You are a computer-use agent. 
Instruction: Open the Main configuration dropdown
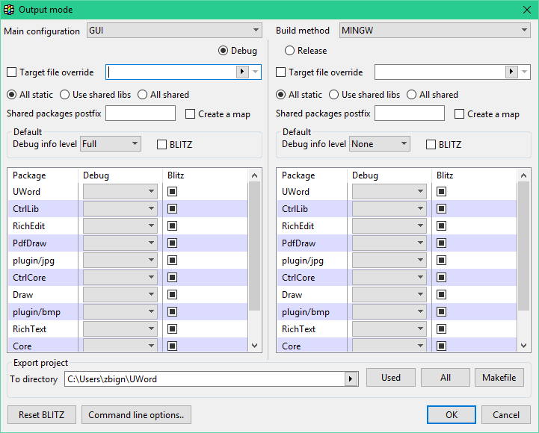coord(173,31)
